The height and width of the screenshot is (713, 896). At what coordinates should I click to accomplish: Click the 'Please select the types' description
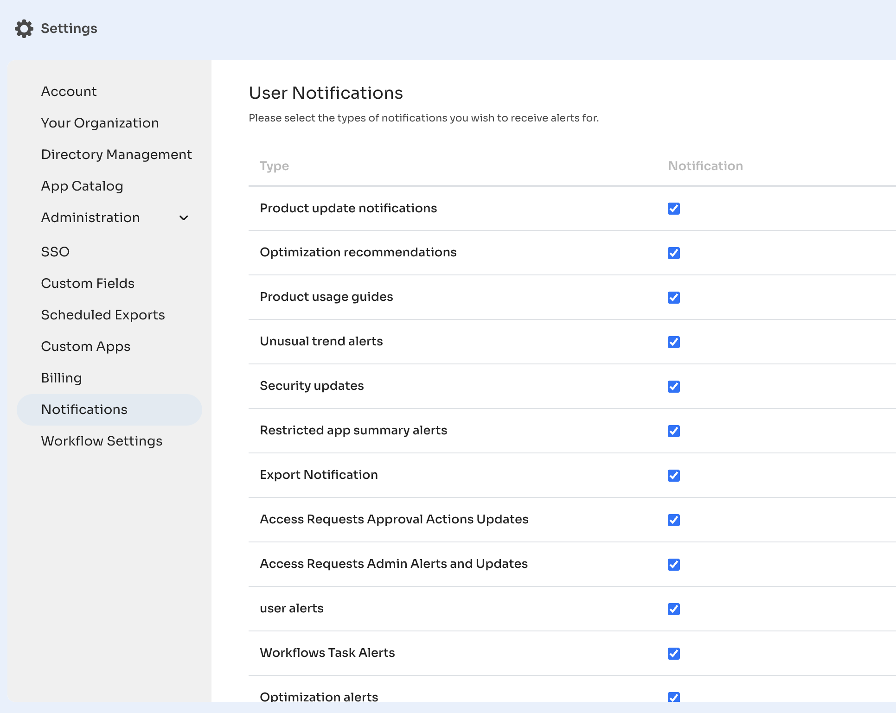coord(424,118)
